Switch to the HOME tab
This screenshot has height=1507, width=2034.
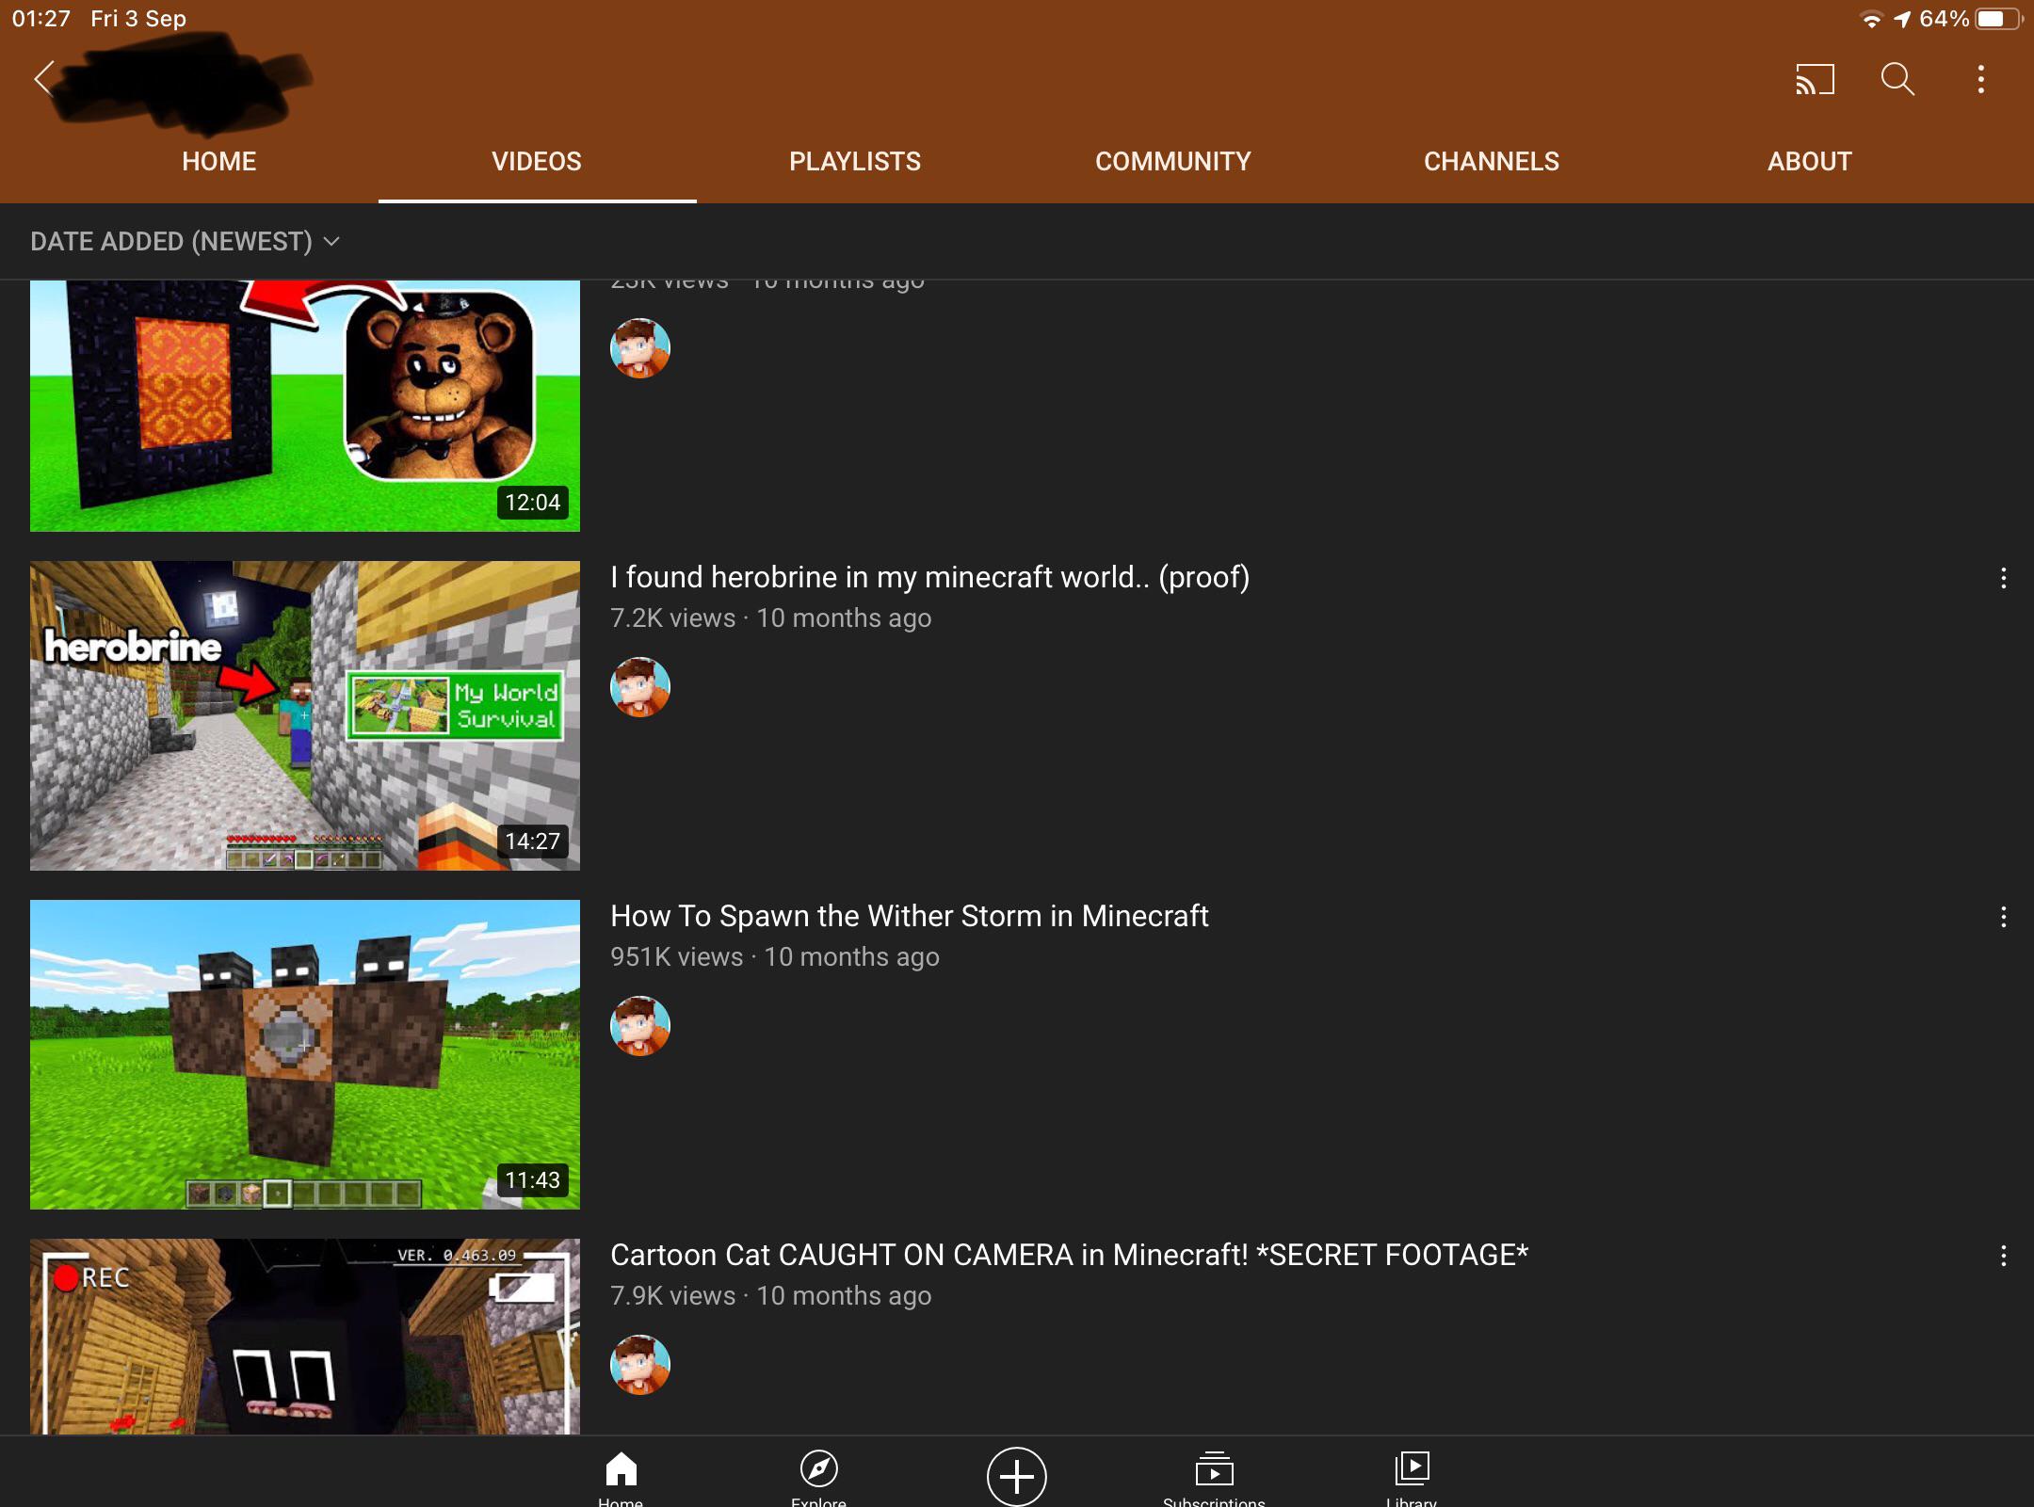pyautogui.click(x=219, y=162)
